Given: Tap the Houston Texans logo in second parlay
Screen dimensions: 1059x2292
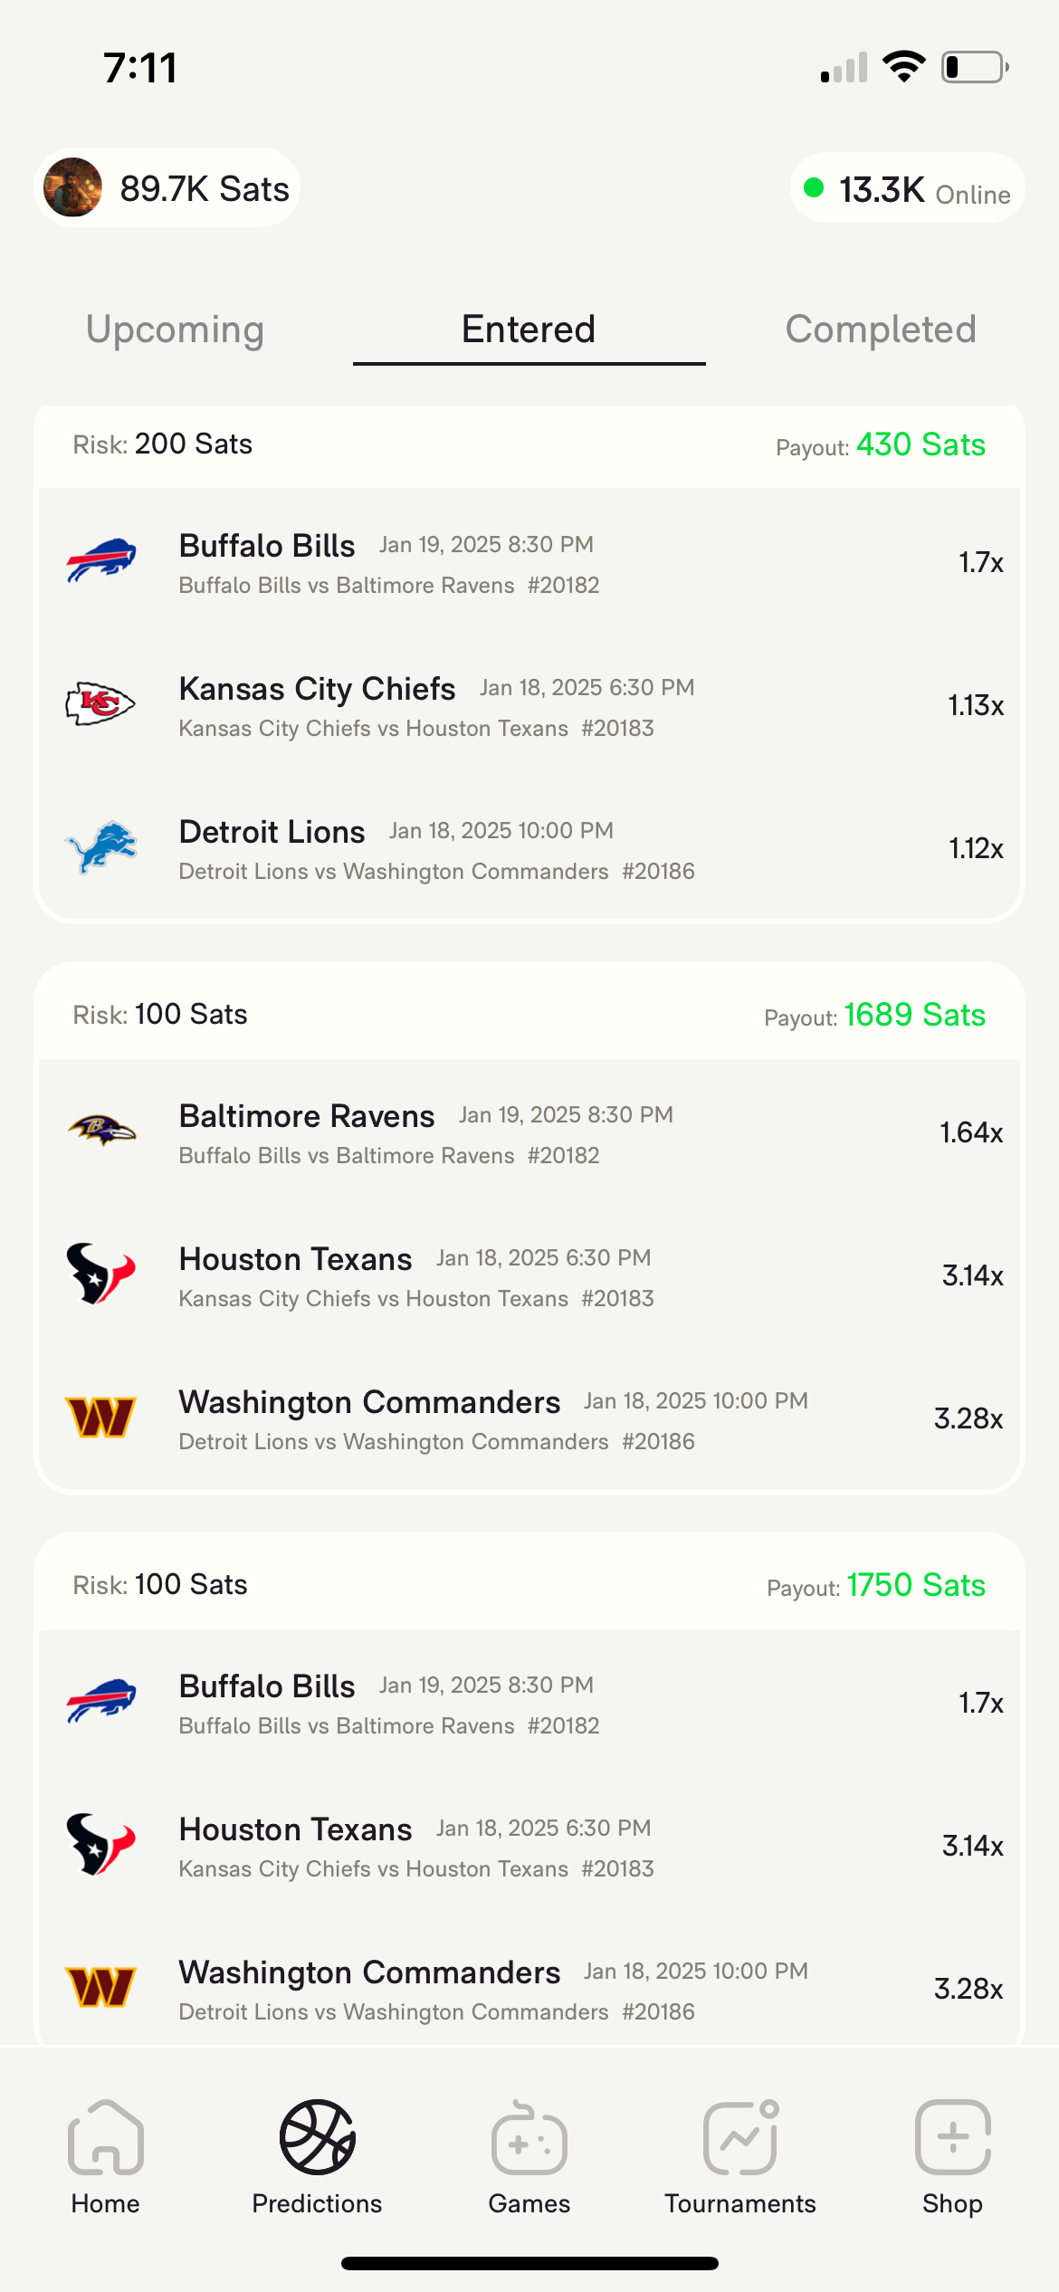Looking at the screenshot, I should tap(101, 1275).
